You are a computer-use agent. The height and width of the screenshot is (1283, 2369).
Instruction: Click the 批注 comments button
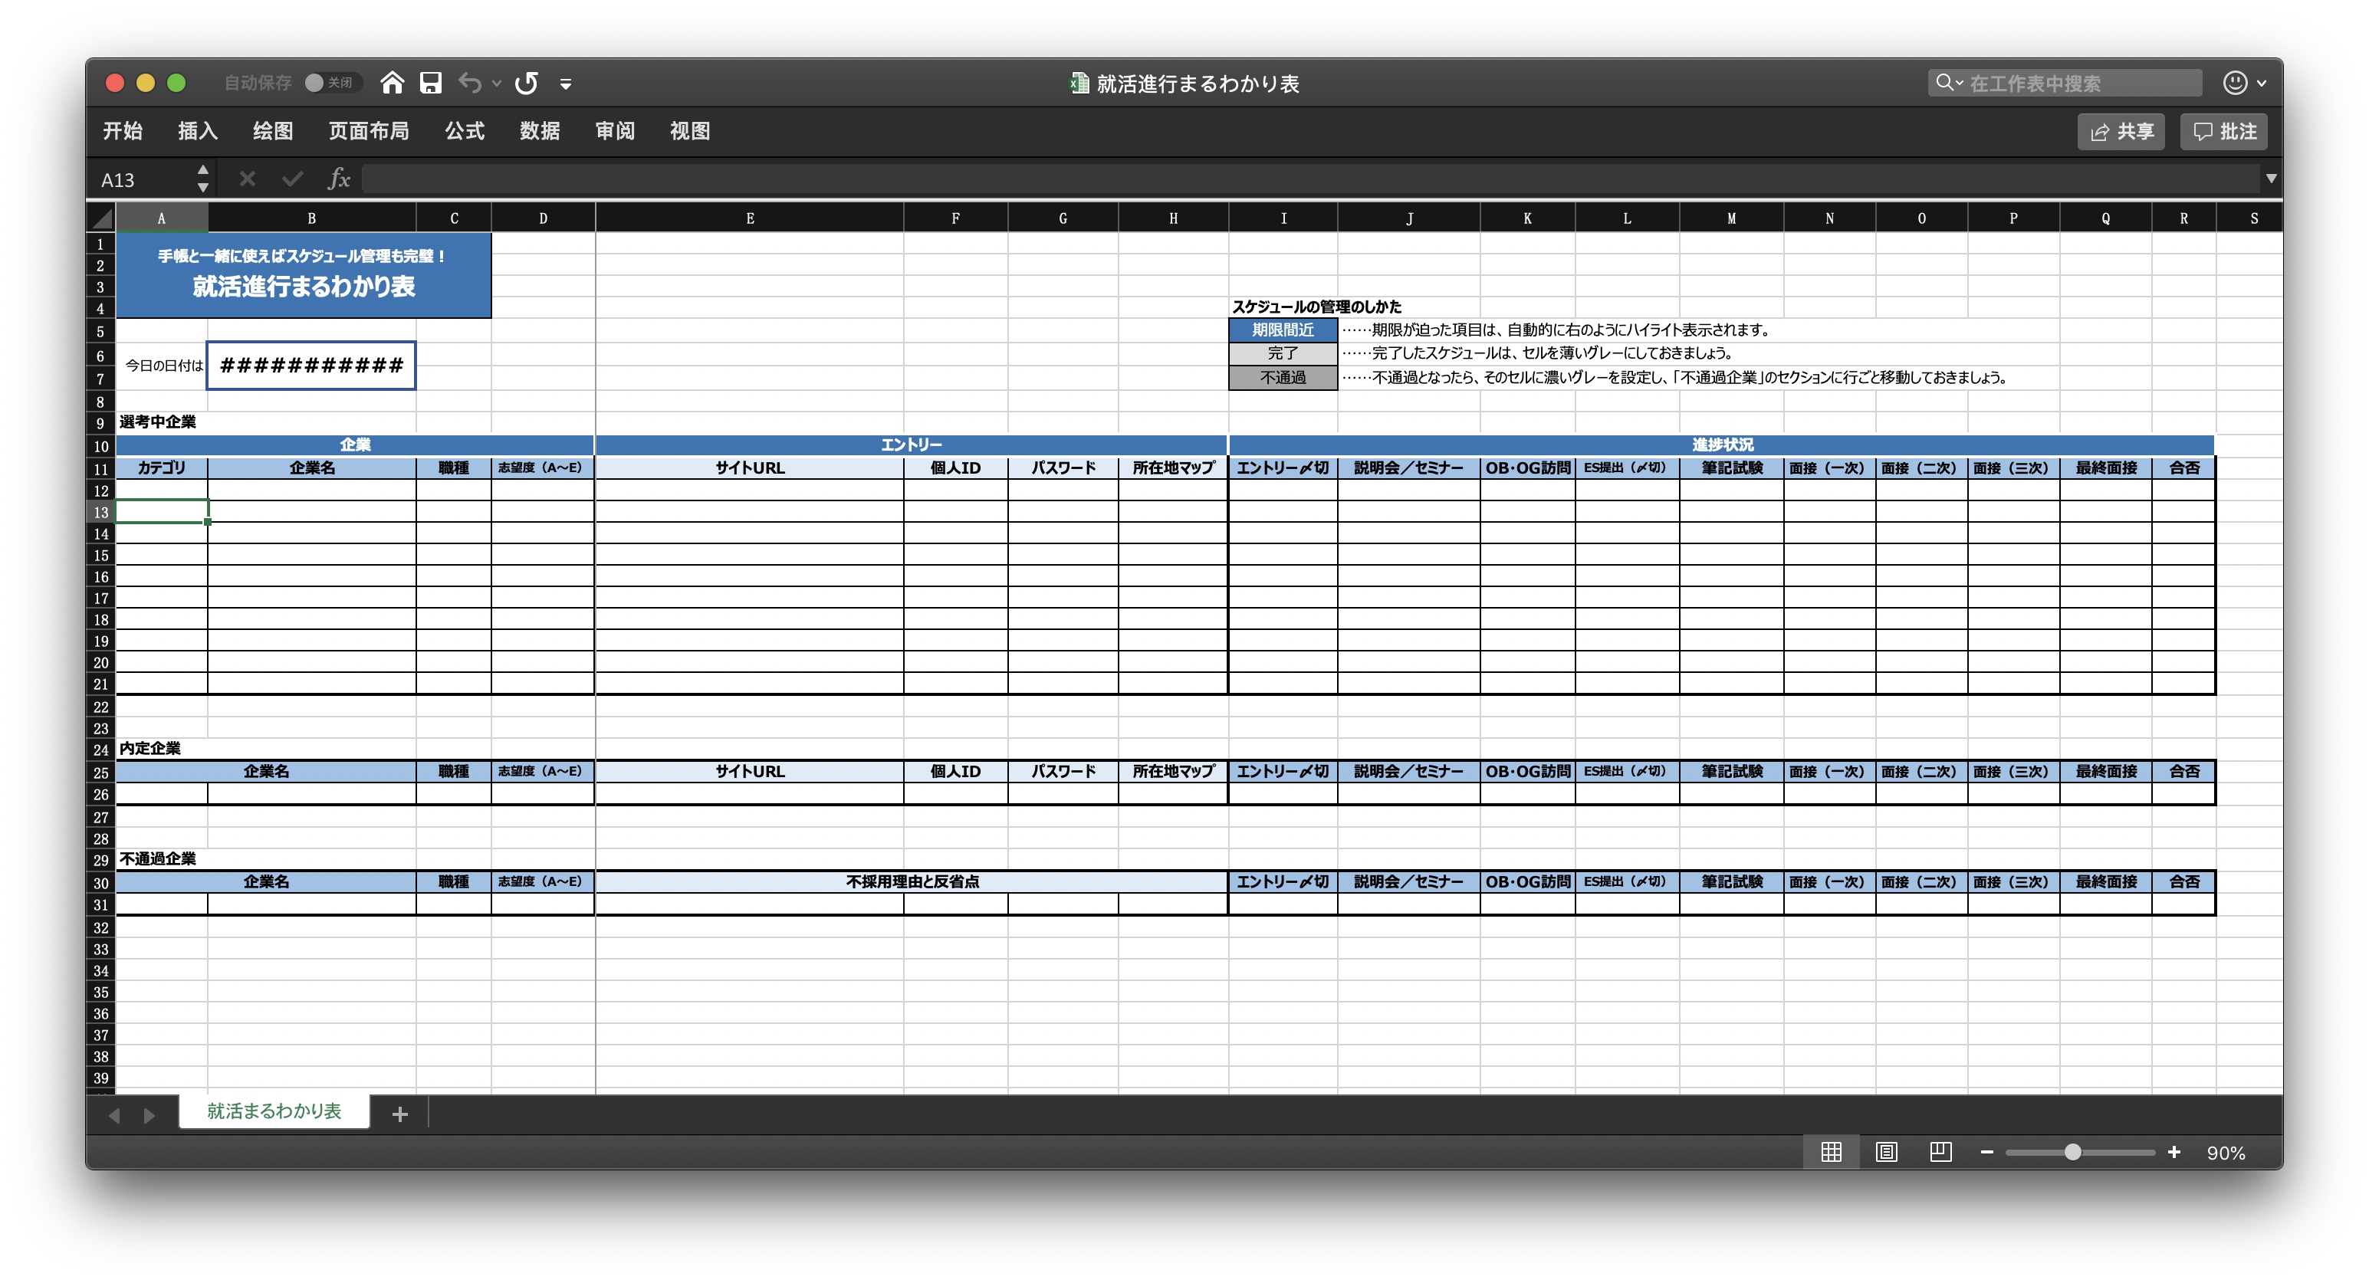click(x=2223, y=131)
